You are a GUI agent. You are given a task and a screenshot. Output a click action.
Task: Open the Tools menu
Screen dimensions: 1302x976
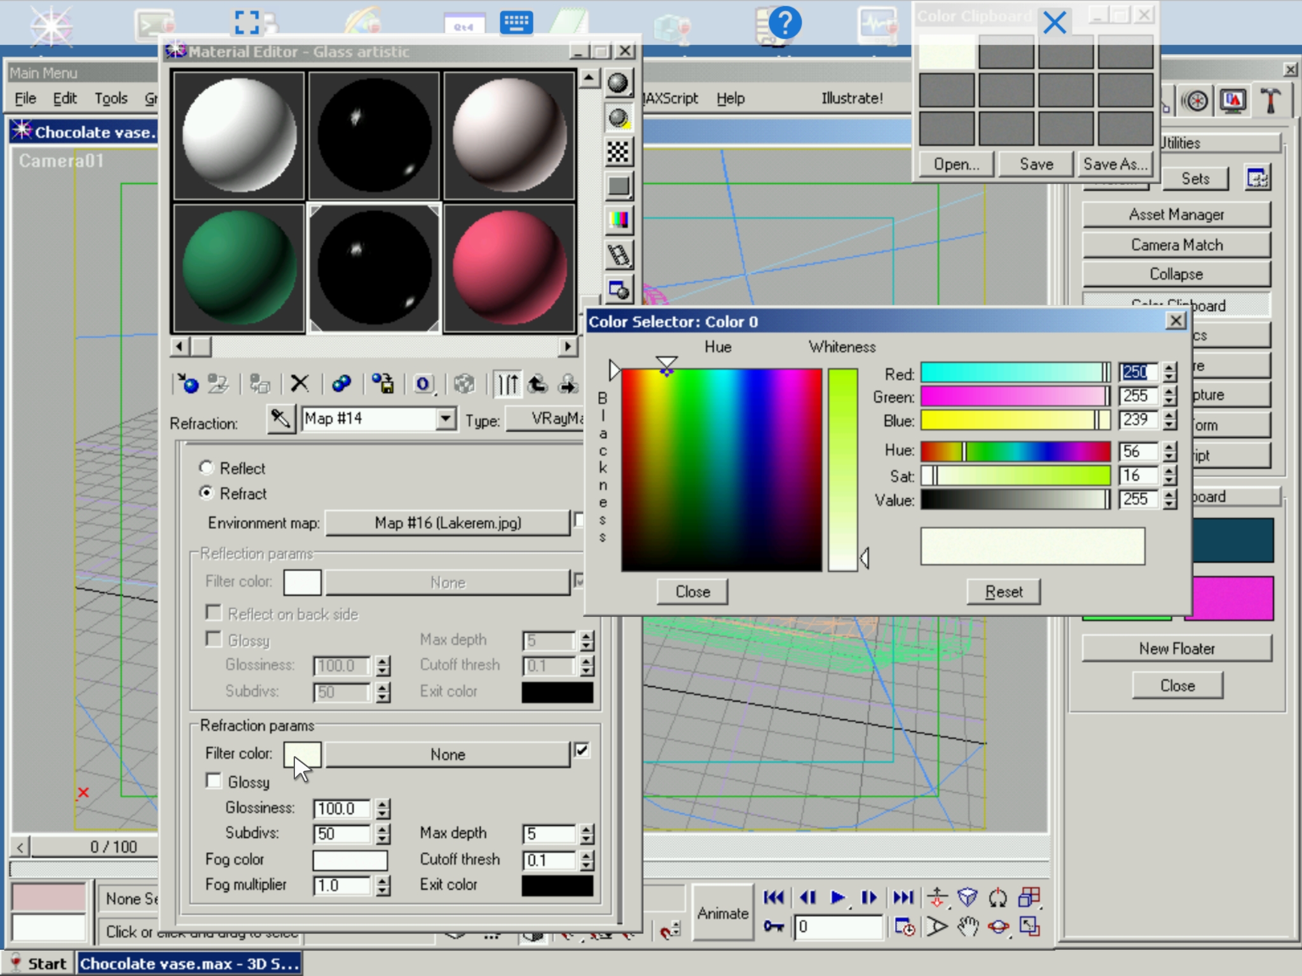pyautogui.click(x=111, y=98)
